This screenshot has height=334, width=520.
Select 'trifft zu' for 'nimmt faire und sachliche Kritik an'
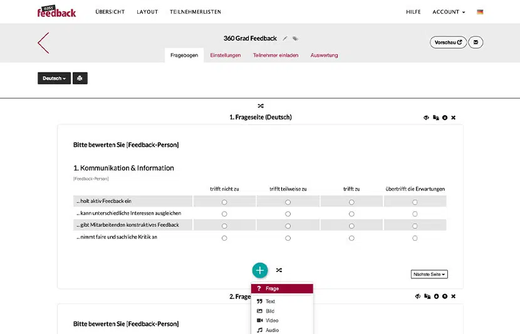point(351,238)
